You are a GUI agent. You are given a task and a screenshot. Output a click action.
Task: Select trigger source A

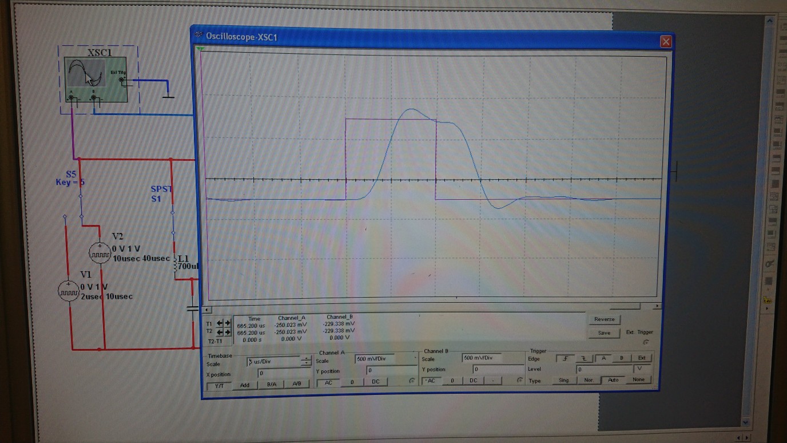603,358
